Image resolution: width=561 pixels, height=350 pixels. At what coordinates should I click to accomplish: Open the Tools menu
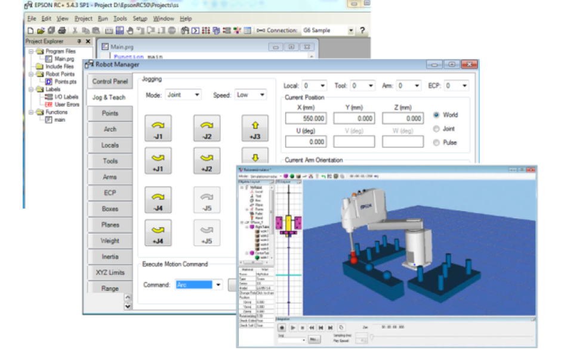click(x=120, y=18)
